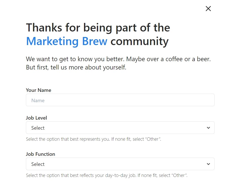
Task: Close the Marketing Brew survey dialog
Action: pos(208,9)
